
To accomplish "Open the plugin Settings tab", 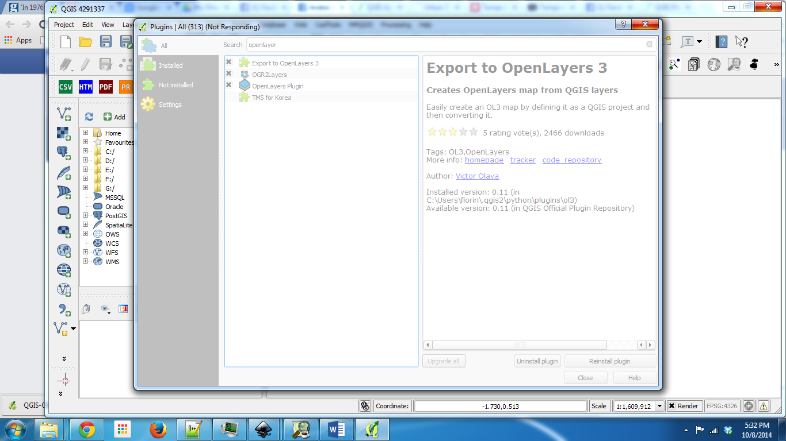I will (178, 105).
